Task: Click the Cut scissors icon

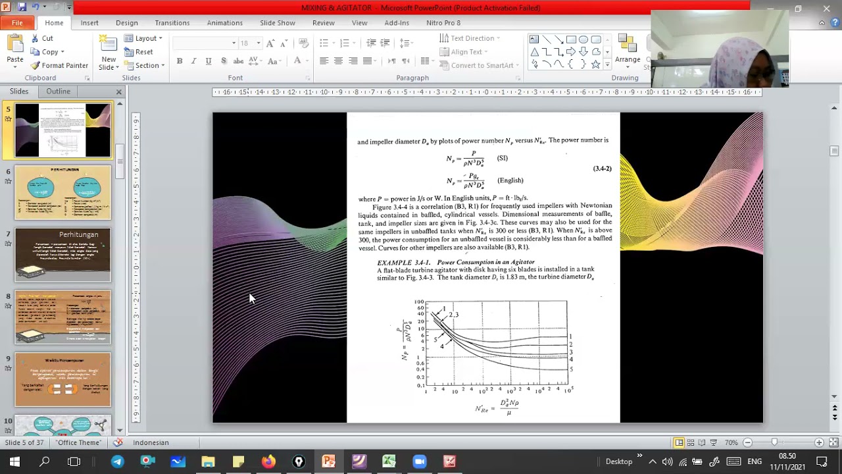Action: click(34, 38)
